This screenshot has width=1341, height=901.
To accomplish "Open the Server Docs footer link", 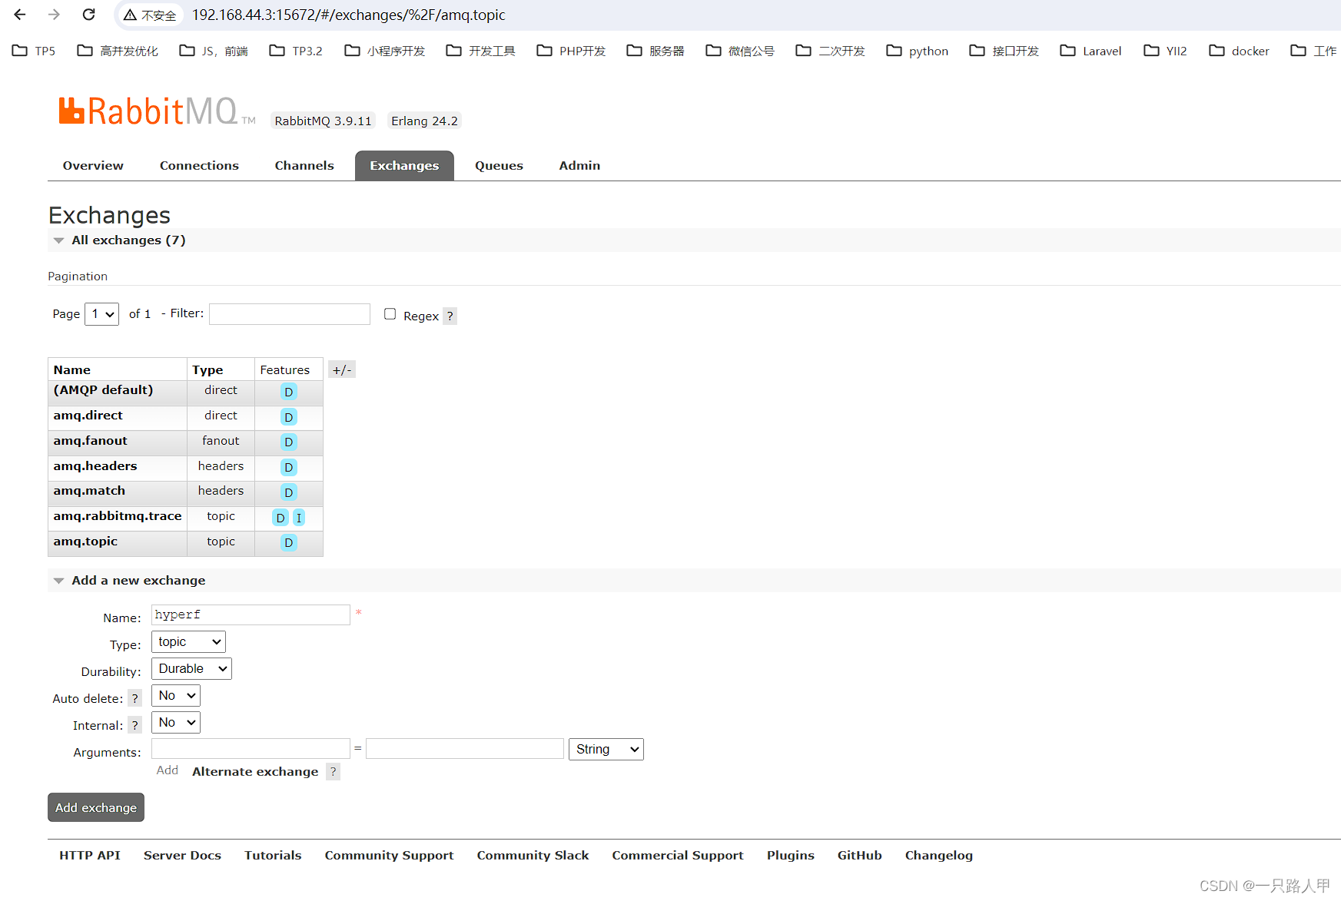I will (182, 856).
